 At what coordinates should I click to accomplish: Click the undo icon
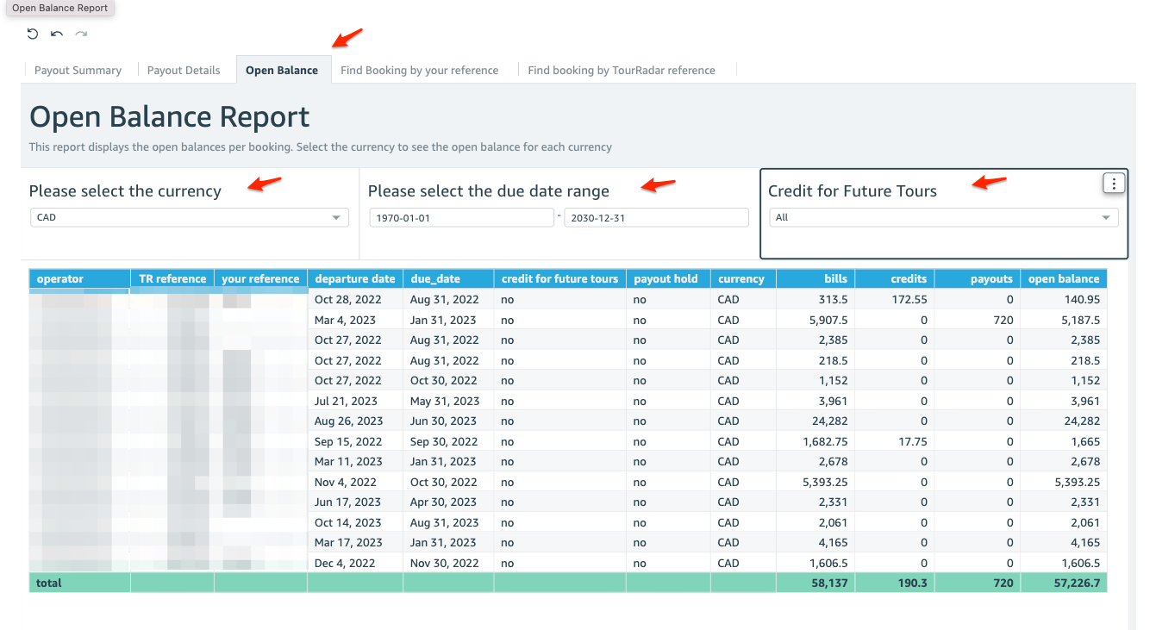tap(56, 34)
